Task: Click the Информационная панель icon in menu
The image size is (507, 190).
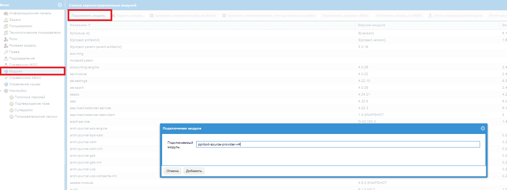Action: pyautogui.click(x=6, y=13)
